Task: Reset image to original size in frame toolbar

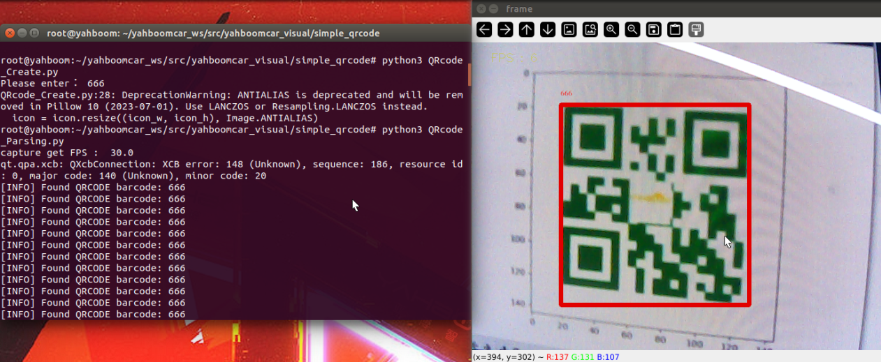Action: click(569, 29)
